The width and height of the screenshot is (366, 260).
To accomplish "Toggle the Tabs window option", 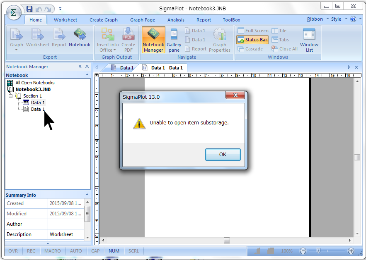I will [x=280, y=40].
